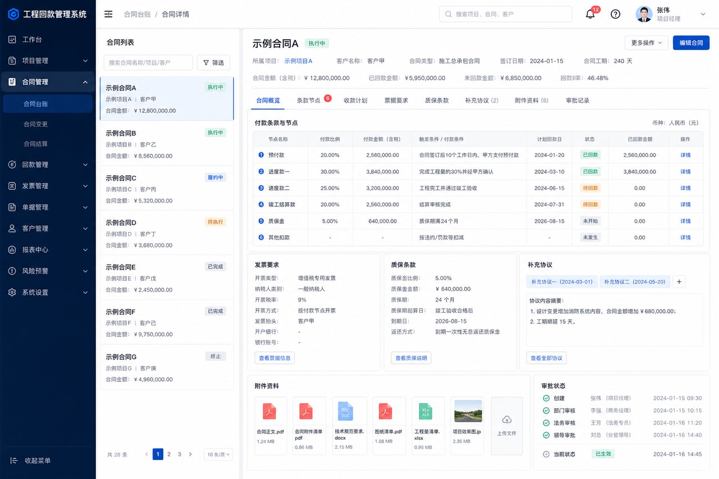Click the 单据管理 sidebar icon
This screenshot has height=479, width=719.
[12, 207]
